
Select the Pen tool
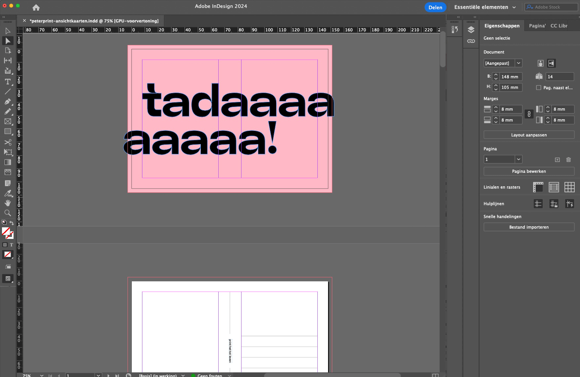(x=7, y=101)
